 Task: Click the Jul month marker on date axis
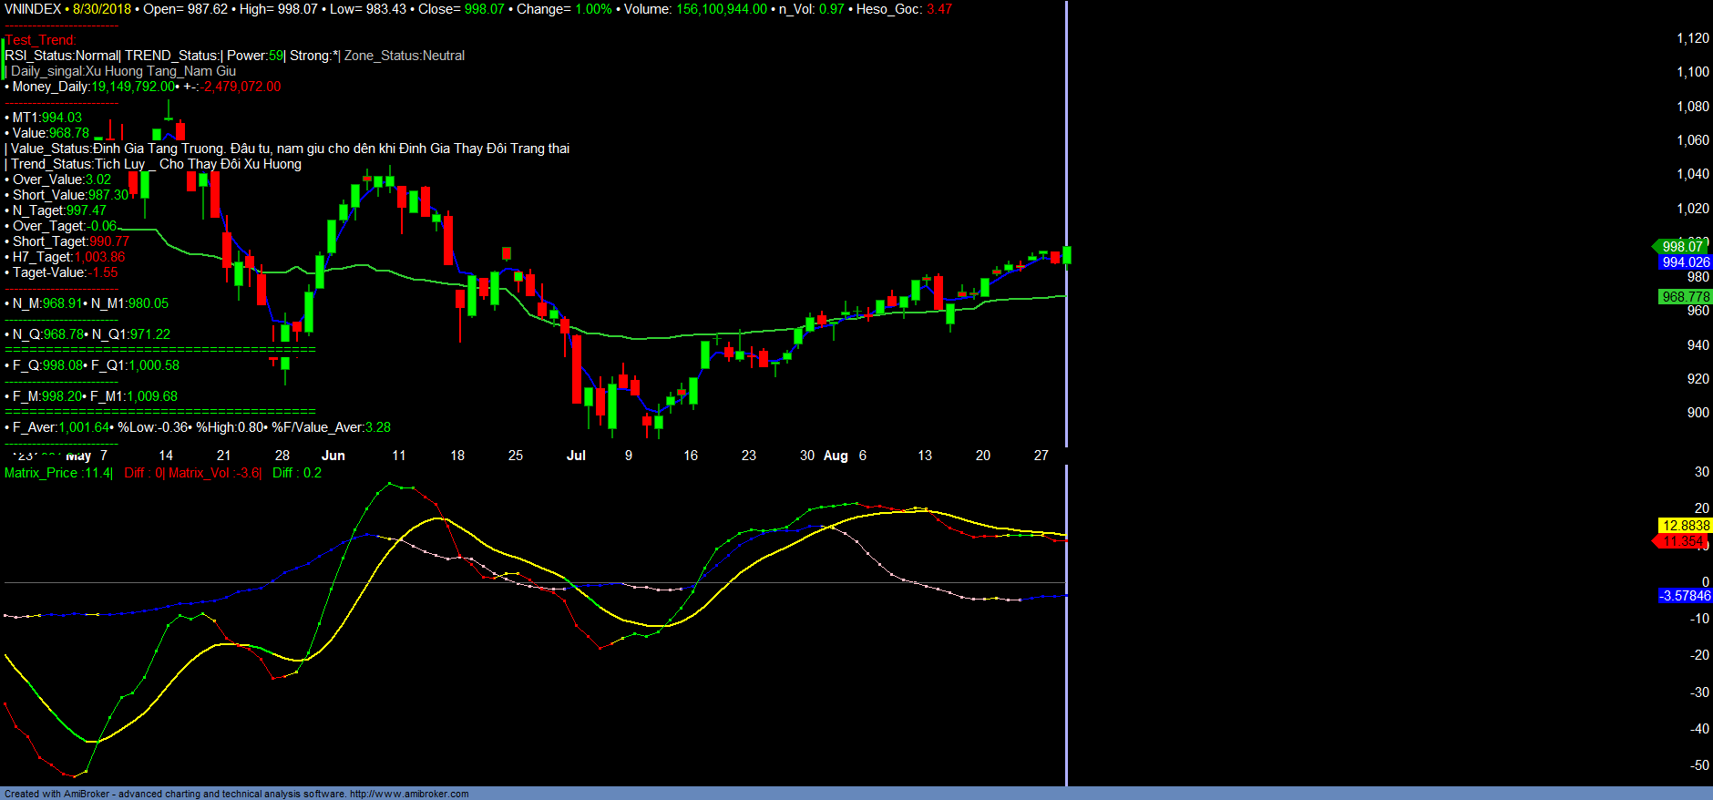pos(576,456)
